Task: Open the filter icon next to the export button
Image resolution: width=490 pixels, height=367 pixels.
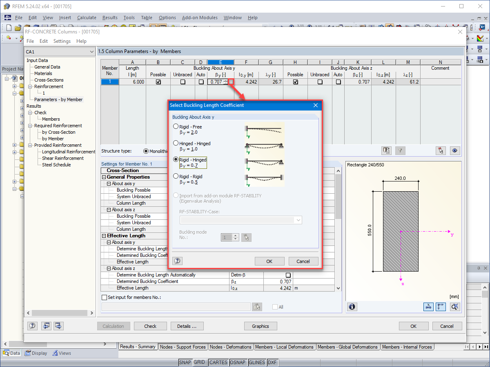Action: coord(400,150)
